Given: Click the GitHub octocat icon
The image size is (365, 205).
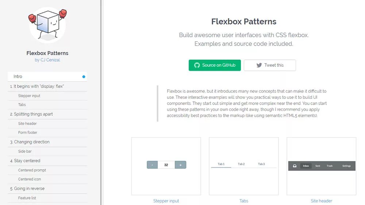Looking at the screenshot, I should click(197, 65).
